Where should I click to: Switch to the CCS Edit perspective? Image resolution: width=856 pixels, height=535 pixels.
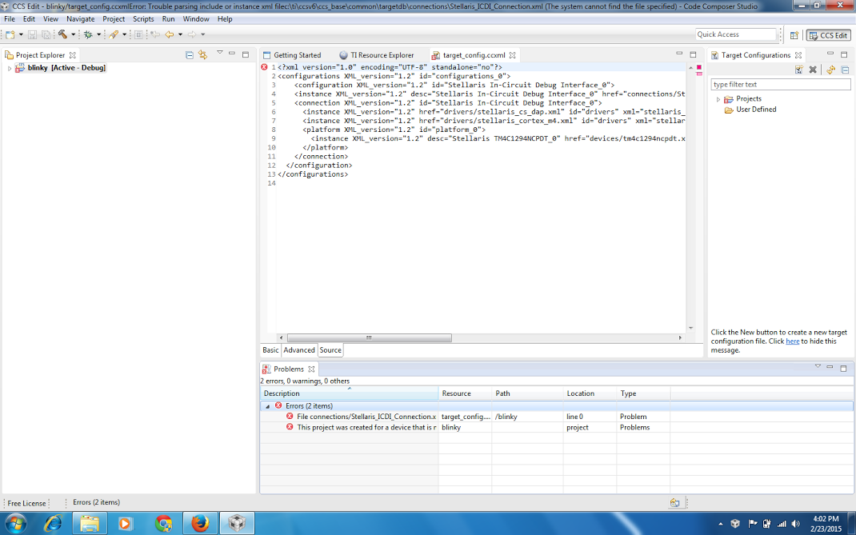pos(828,35)
